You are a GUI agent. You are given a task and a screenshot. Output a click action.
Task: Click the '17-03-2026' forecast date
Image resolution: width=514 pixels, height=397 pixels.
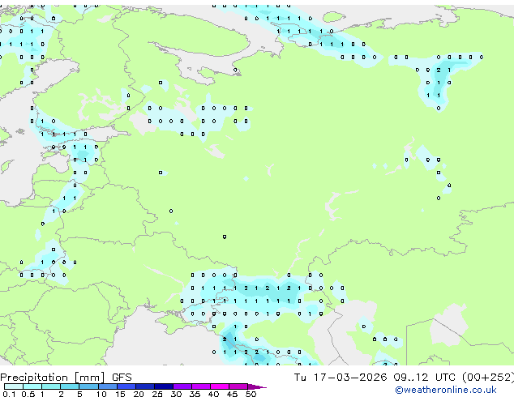[x=349, y=378]
